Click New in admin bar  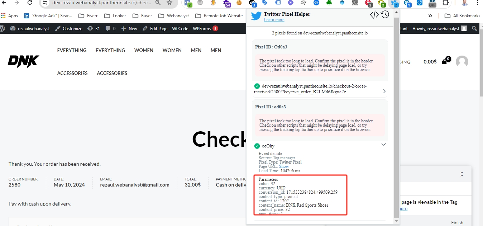pyautogui.click(x=129, y=28)
